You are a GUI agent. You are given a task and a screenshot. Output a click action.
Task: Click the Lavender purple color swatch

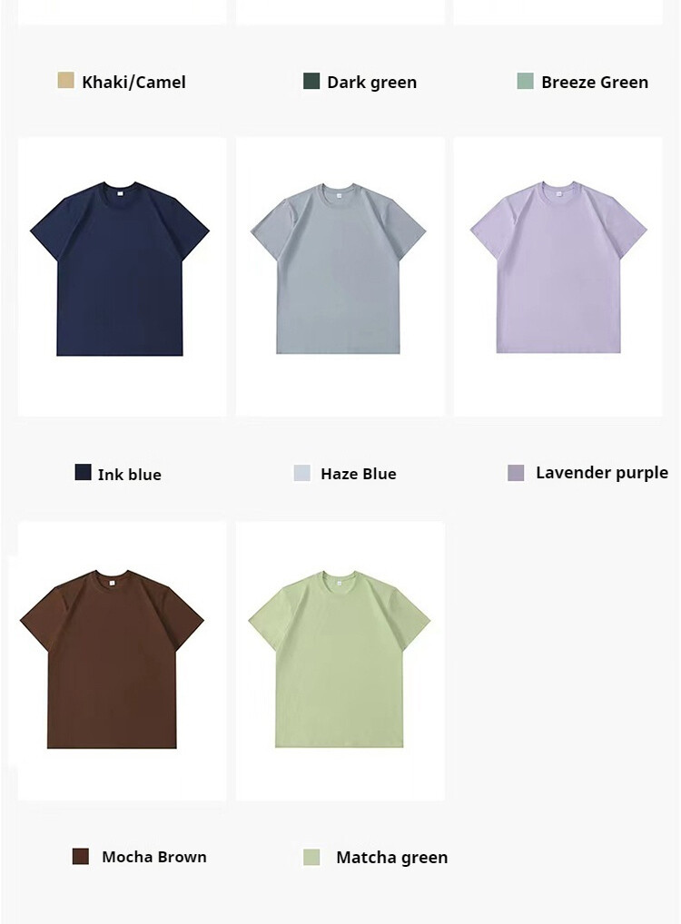(516, 473)
